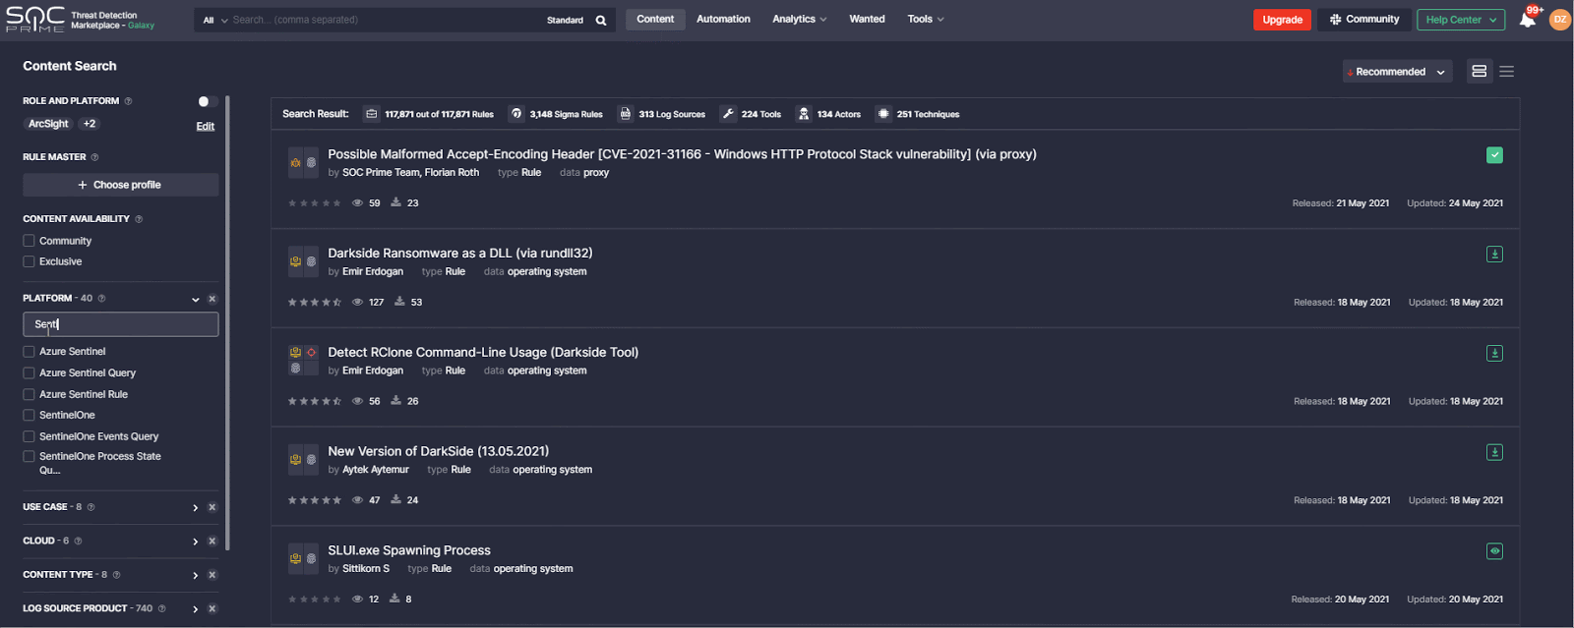The height and width of the screenshot is (628, 1574).
Task: Switch to the compact list view icon
Action: 1506,72
